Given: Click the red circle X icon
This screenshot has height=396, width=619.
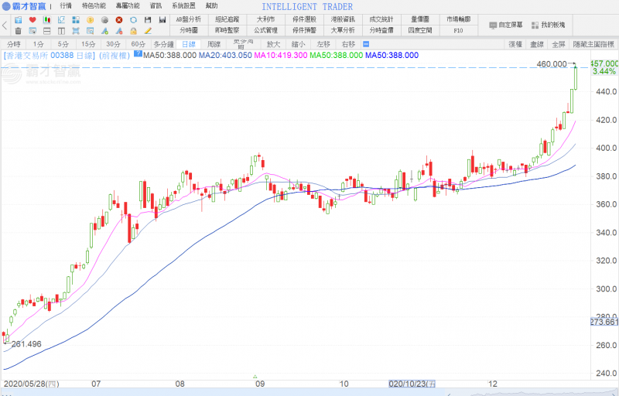Looking at the screenshot, I should pos(118,19).
